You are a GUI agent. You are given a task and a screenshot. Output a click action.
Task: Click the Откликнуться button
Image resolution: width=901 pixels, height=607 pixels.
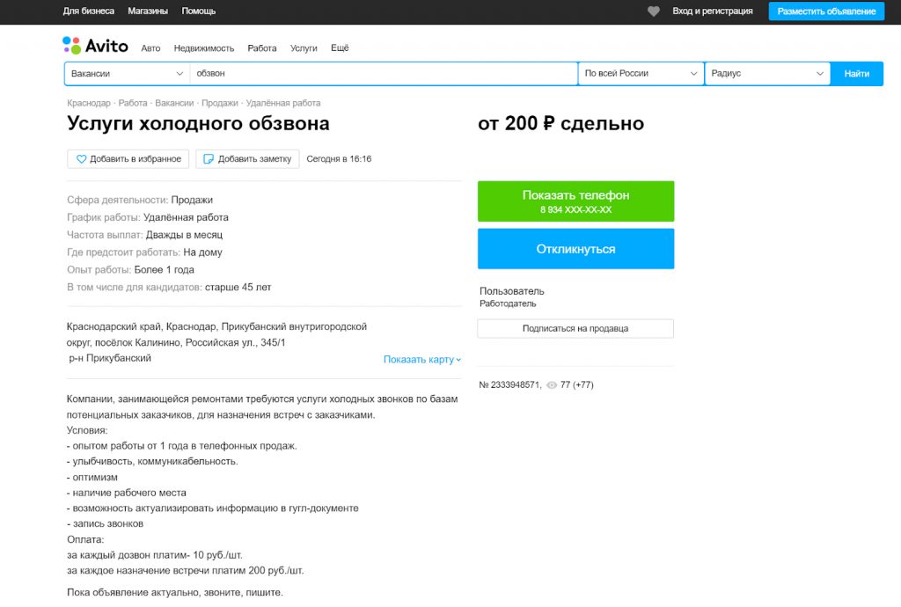click(x=575, y=249)
